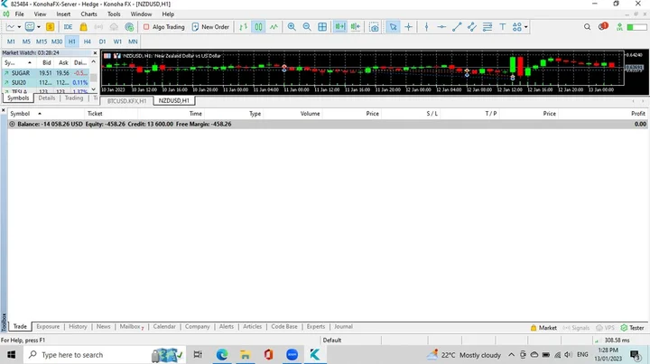Toggle Algo Trading
The image size is (650, 364).
pos(163,27)
